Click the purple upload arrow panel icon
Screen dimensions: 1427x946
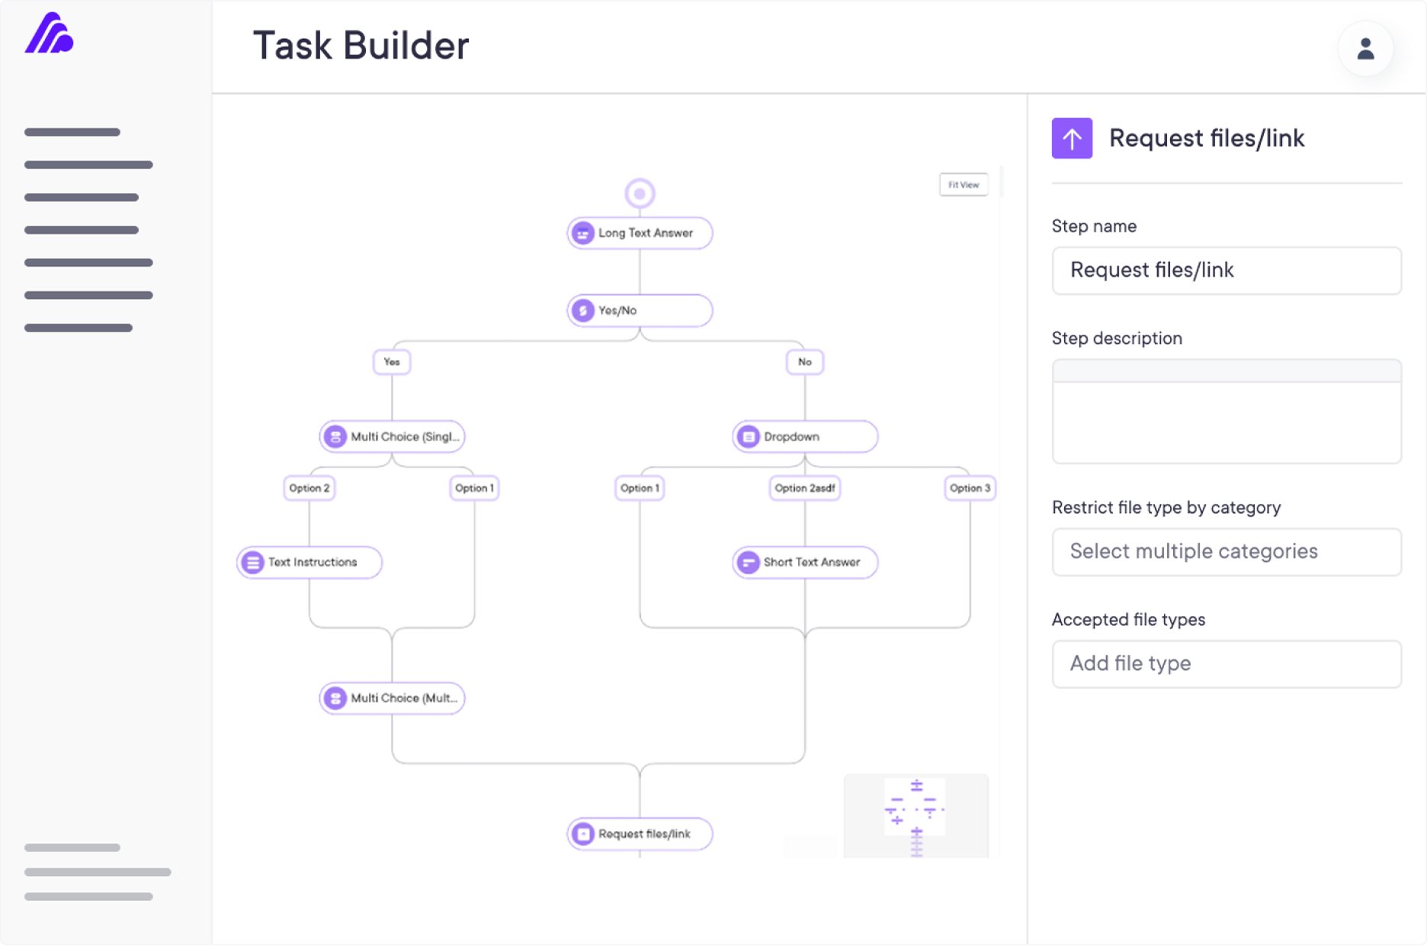pyautogui.click(x=1072, y=139)
